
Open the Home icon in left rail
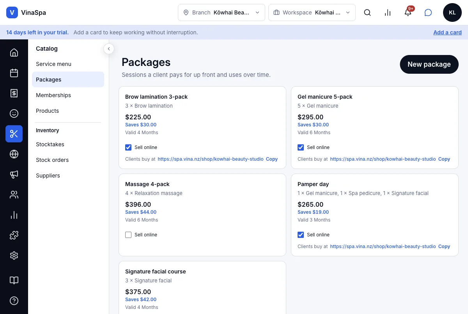(x=14, y=53)
